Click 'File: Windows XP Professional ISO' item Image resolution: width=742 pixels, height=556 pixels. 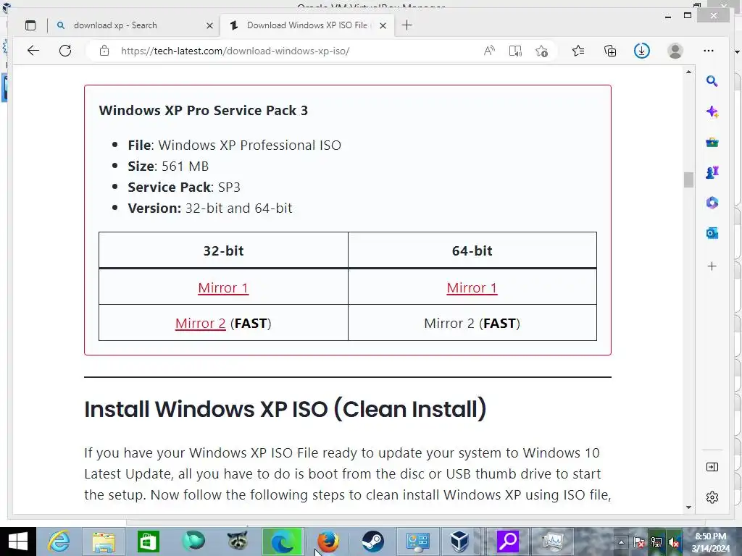tap(234, 145)
